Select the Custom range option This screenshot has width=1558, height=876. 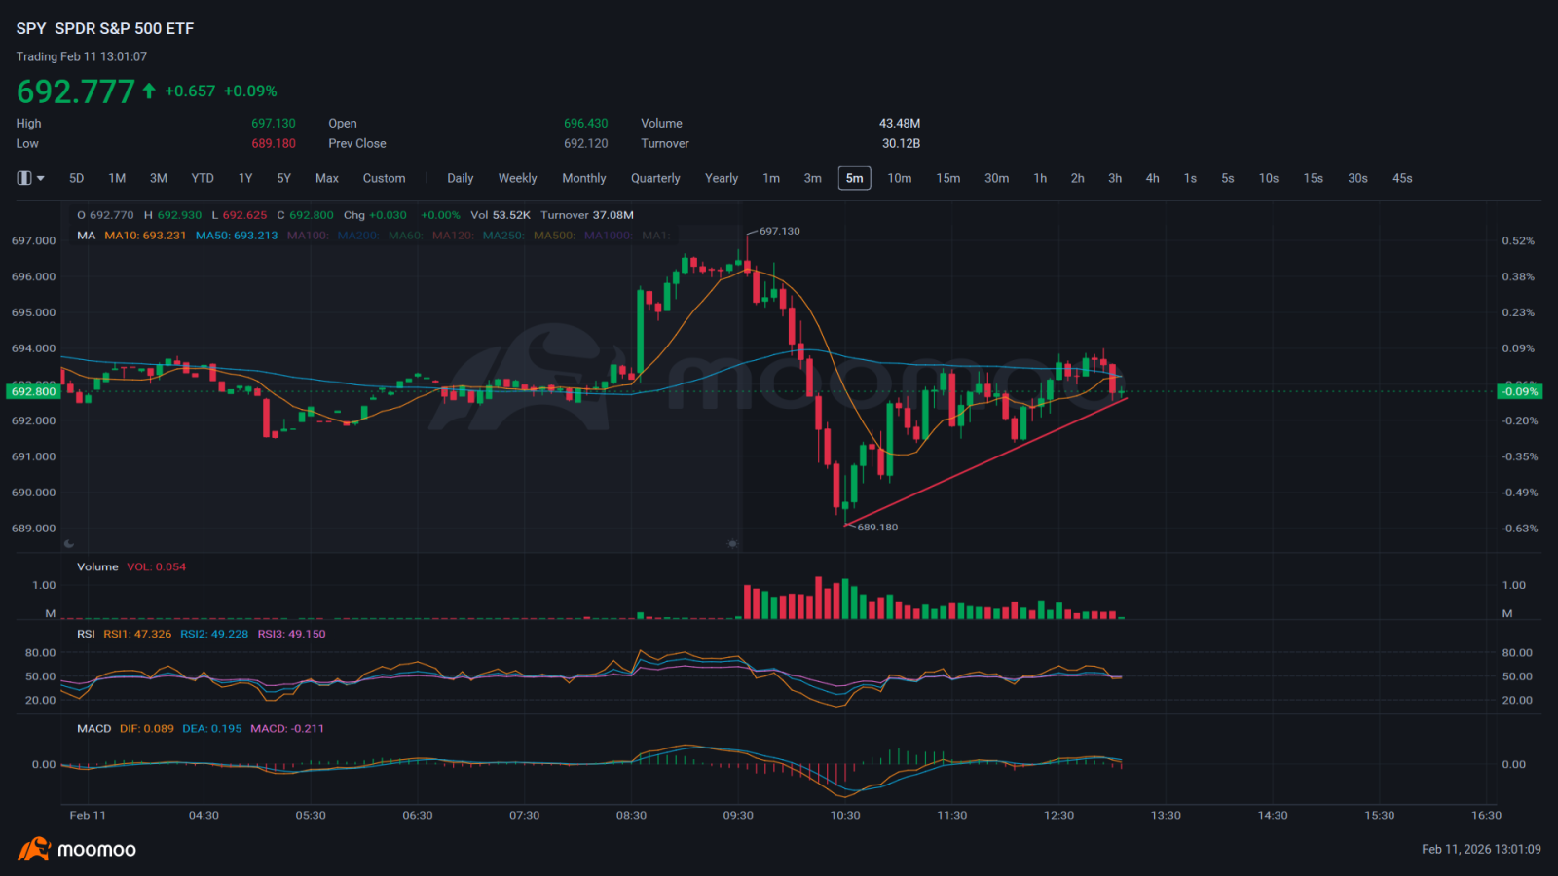click(x=384, y=178)
